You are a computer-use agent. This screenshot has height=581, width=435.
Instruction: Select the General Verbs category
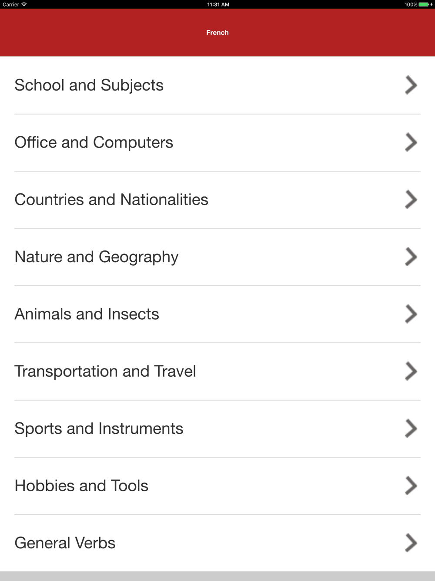tap(65, 543)
